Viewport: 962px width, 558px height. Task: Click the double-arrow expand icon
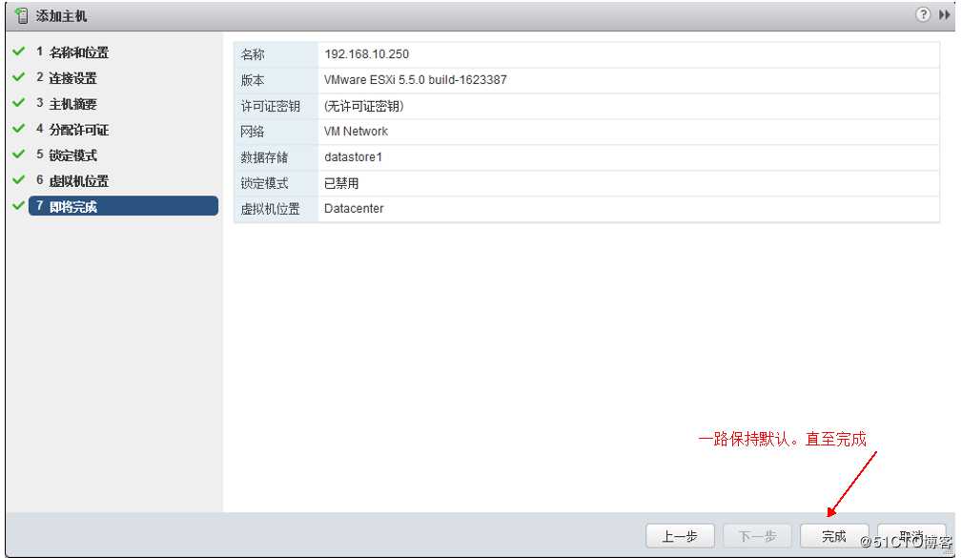944,14
